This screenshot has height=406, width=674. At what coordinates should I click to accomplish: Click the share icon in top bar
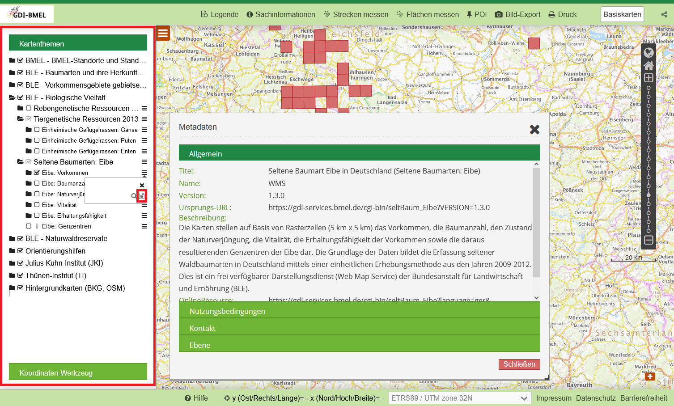click(x=664, y=14)
